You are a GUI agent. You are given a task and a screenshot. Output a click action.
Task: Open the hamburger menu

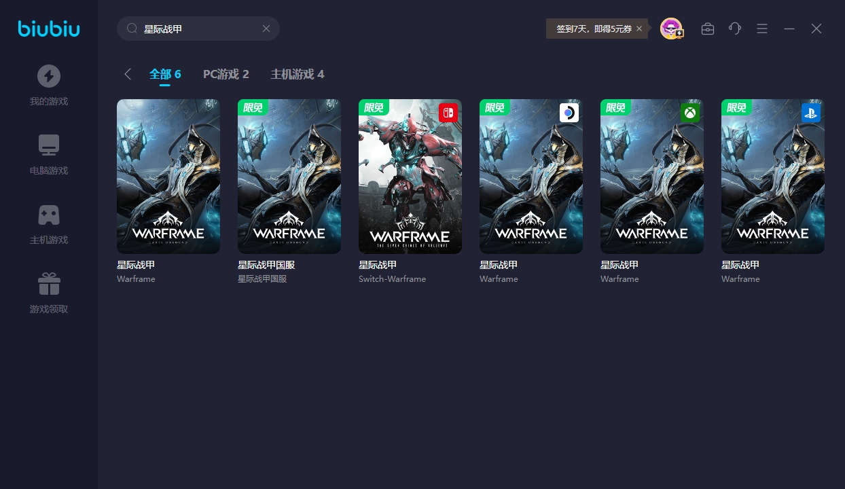pyautogui.click(x=762, y=29)
